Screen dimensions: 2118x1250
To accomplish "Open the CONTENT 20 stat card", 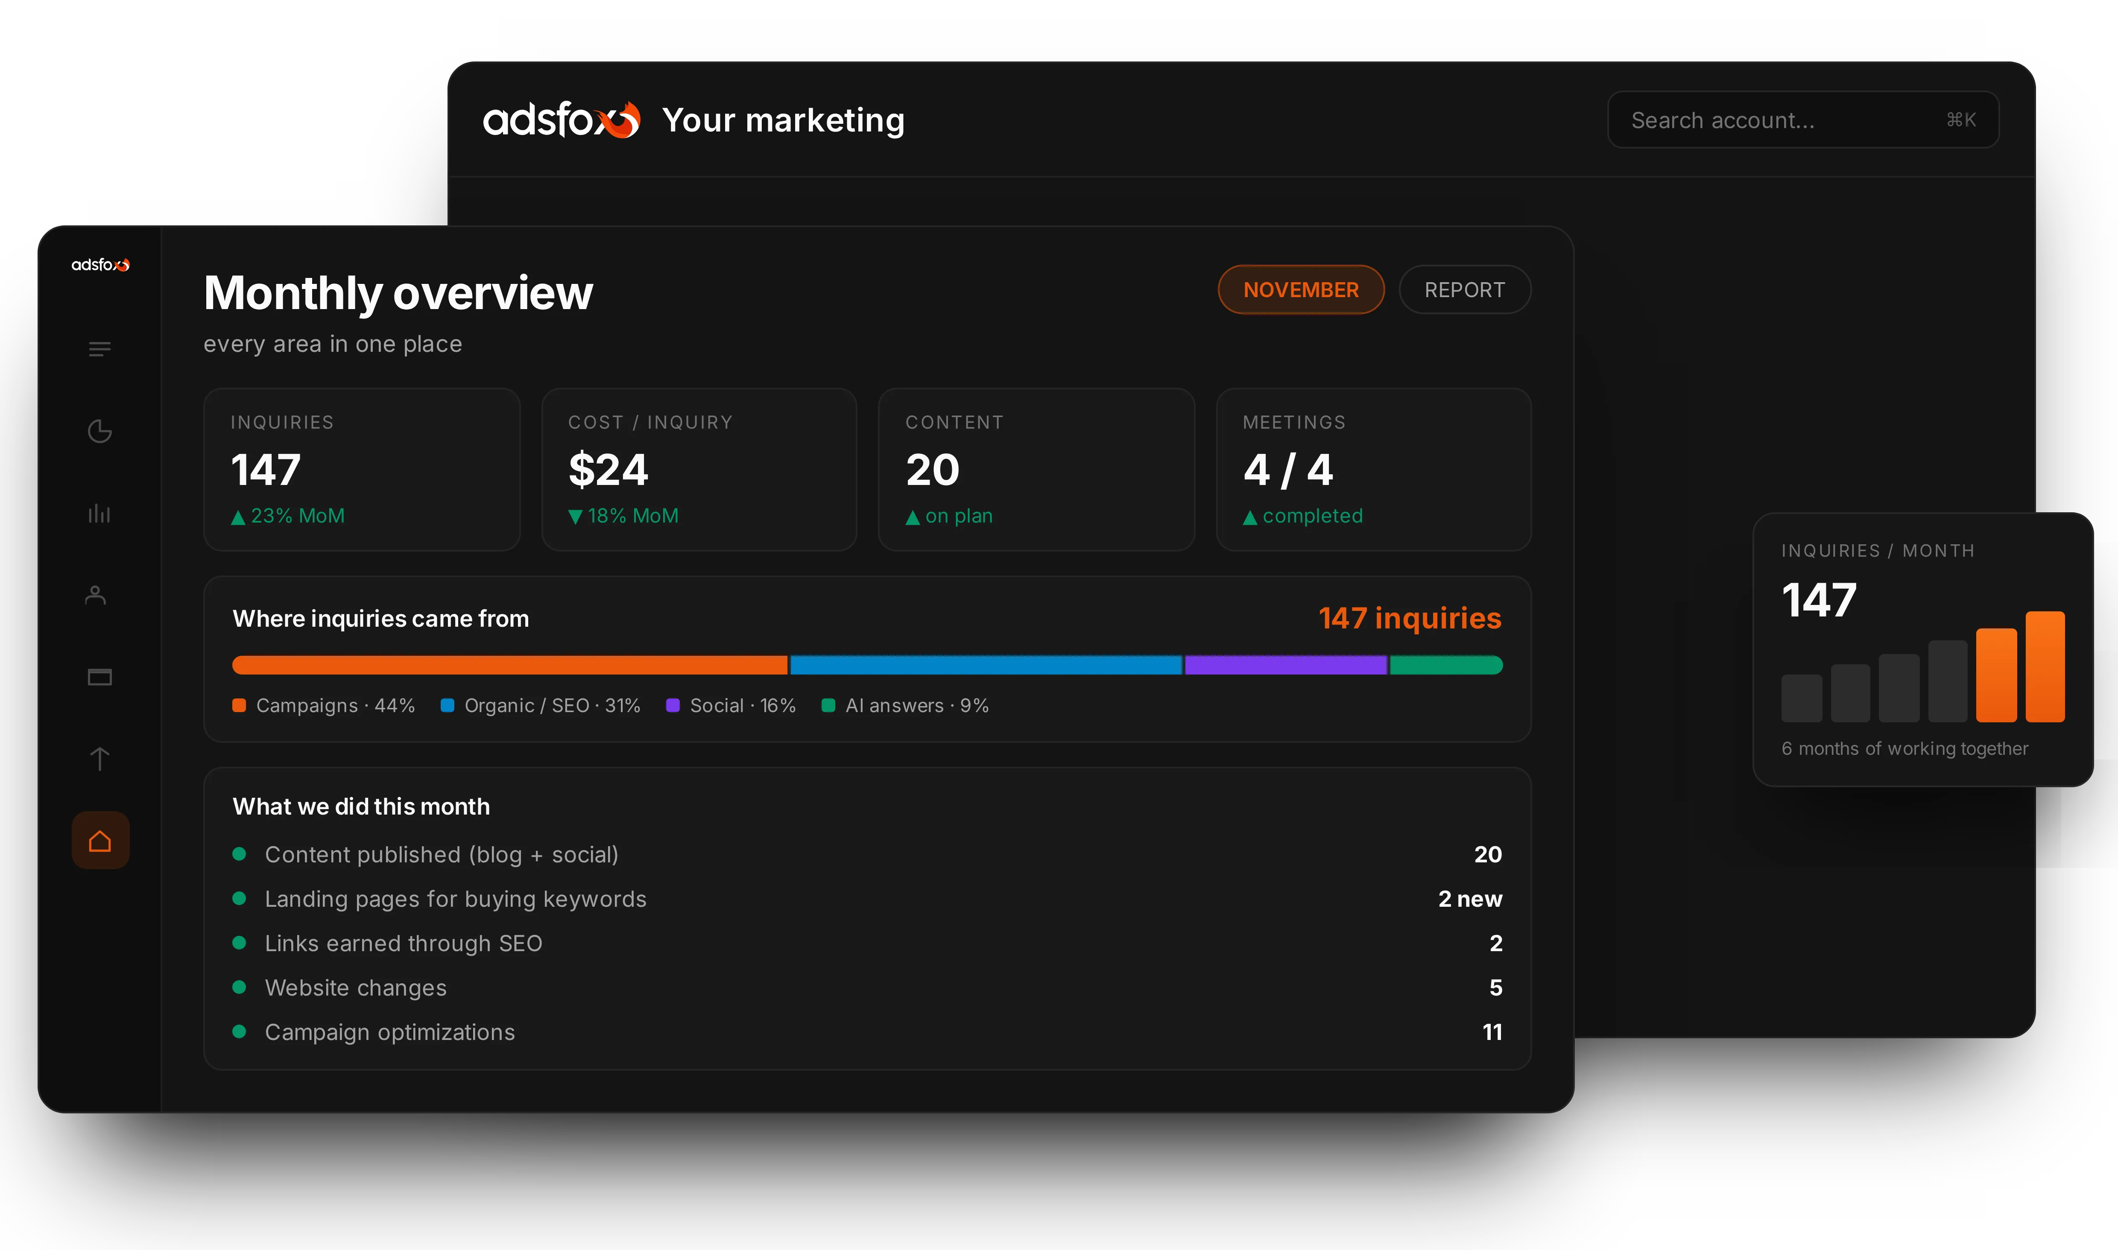I will coord(1036,469).
